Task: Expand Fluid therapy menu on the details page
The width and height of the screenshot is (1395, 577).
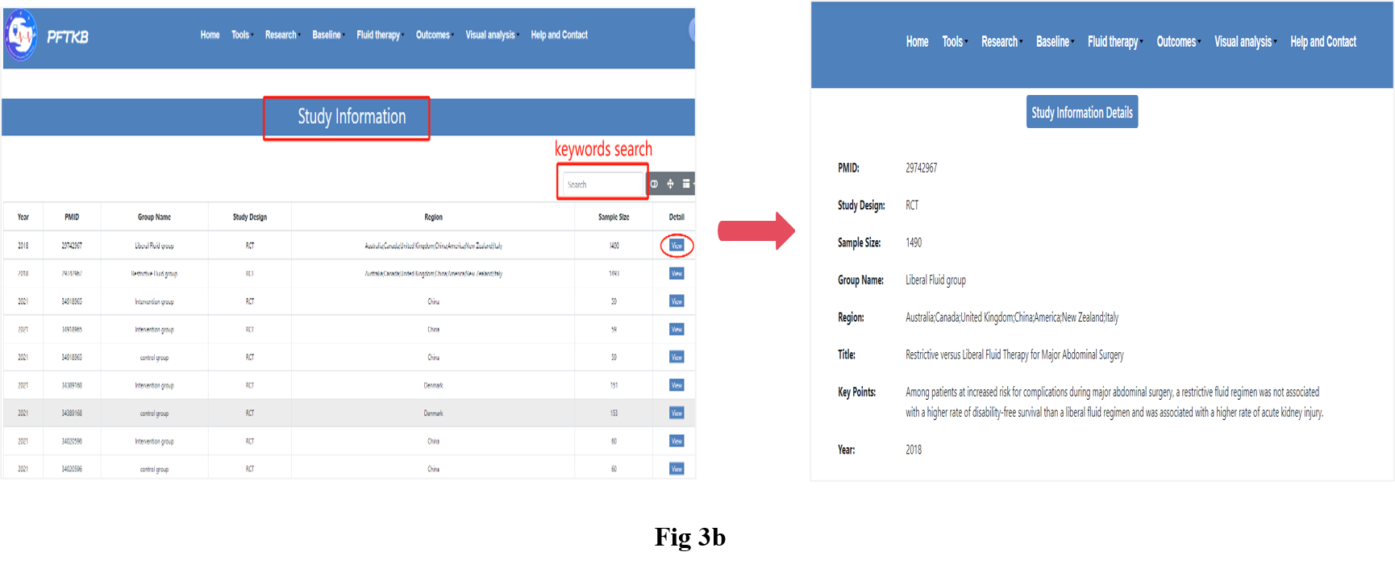Action: pos(1114,42)
